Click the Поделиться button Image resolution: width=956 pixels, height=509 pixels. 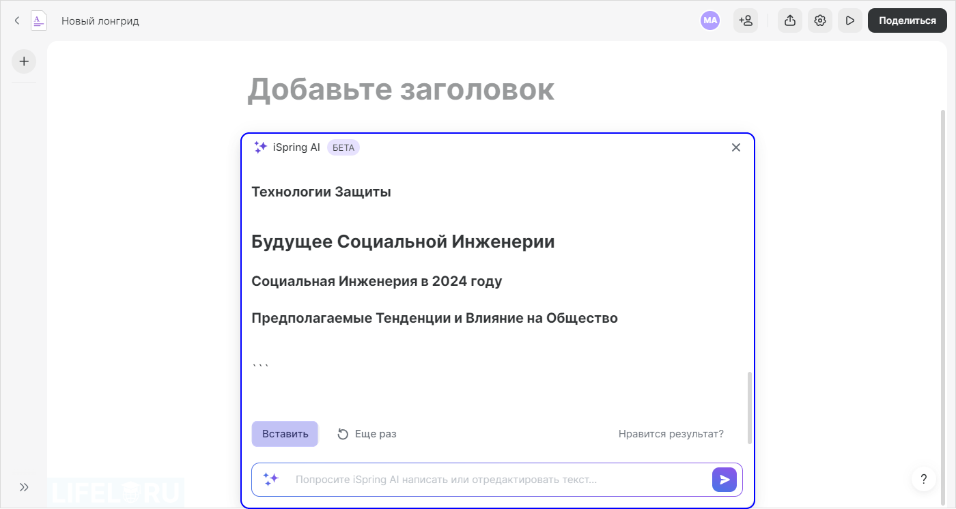[907, 20]
